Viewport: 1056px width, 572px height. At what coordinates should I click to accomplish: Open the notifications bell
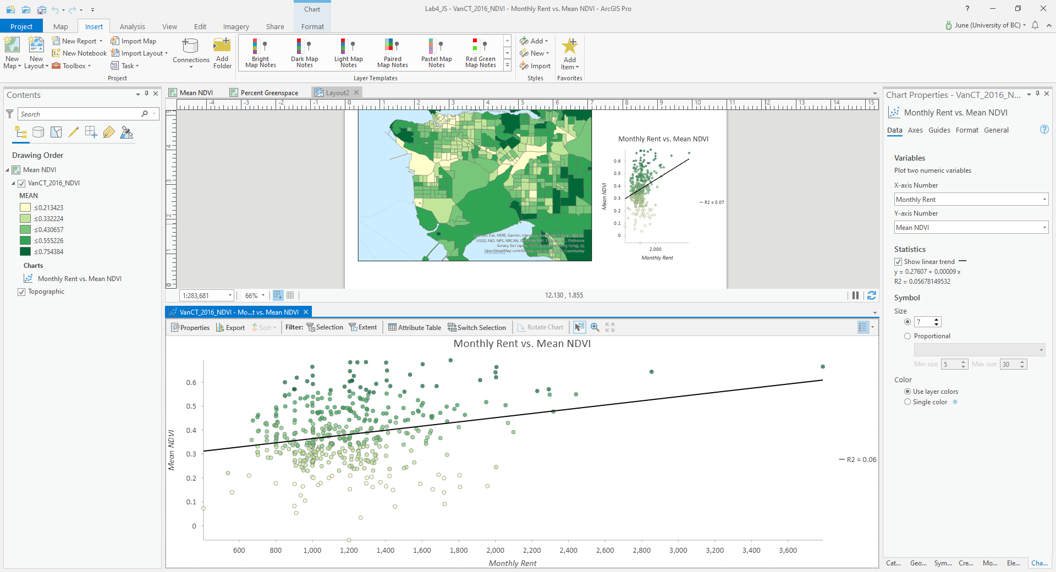pos(1035,25)
